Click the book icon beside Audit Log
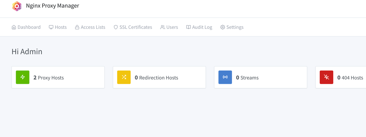Viewport: 366px width, 137px height. click(188, 27)
